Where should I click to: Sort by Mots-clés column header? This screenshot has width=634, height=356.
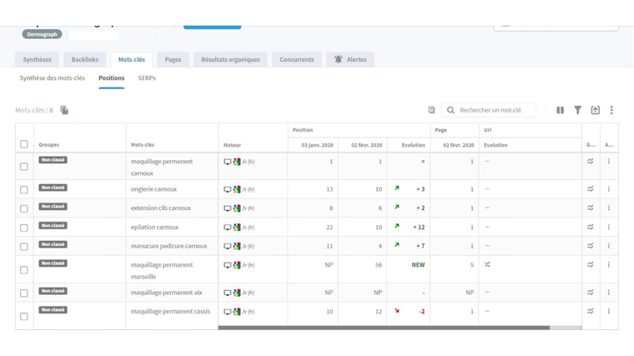click(143, 145)
